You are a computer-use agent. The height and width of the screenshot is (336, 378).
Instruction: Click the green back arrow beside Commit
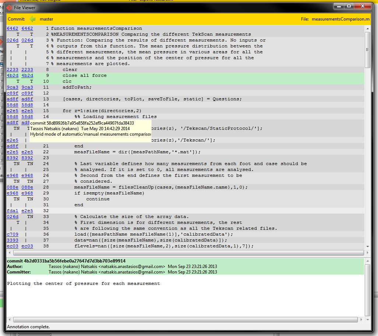(32, 19)
